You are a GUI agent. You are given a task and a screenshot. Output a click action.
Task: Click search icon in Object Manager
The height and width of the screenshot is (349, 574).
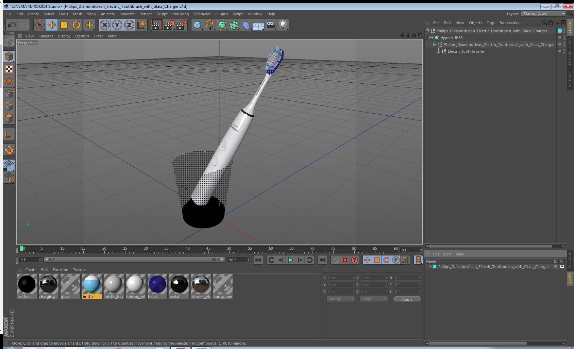pos(544,23)
